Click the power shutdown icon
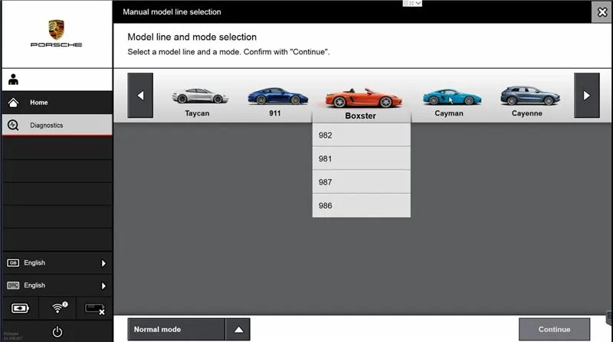The image size is (613, 342). (57, 332)
